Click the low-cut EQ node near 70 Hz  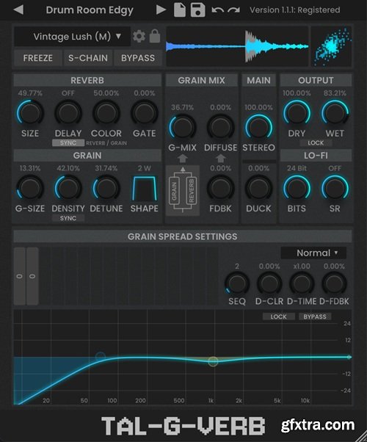(100, 357)
